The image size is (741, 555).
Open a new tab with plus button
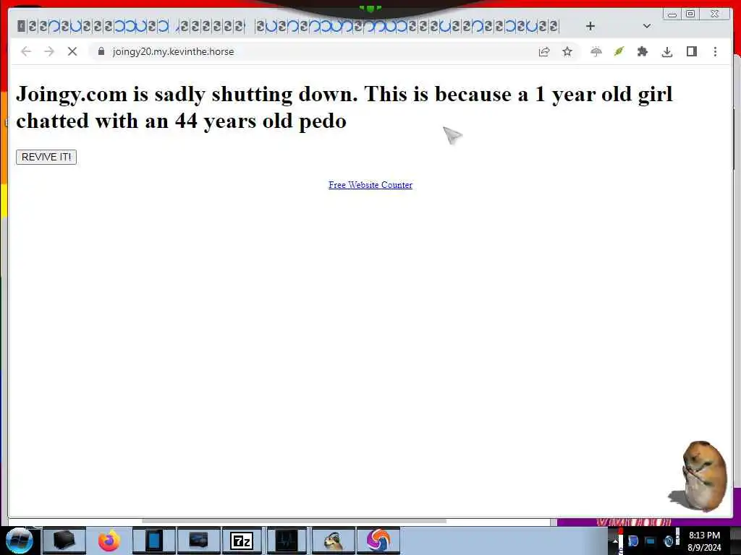[x=590, y=26]
